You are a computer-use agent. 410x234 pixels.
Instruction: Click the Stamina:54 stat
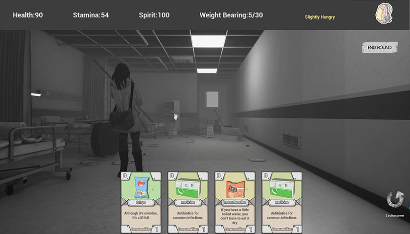click(x=91, y=15)
